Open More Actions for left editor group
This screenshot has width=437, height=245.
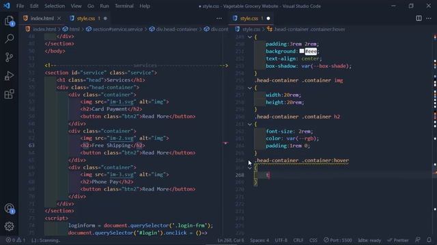(219, 18)
